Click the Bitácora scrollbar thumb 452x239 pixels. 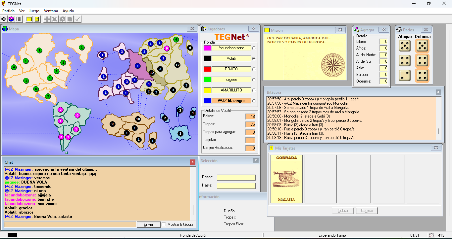[438, 131]
